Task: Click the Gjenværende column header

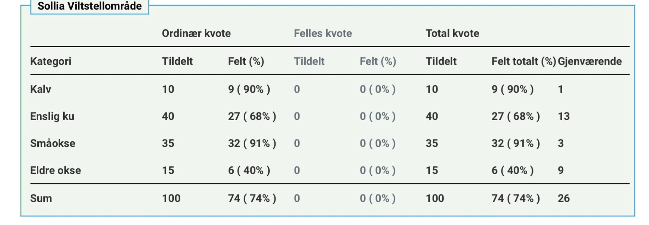Action: [x=590, y=61]
